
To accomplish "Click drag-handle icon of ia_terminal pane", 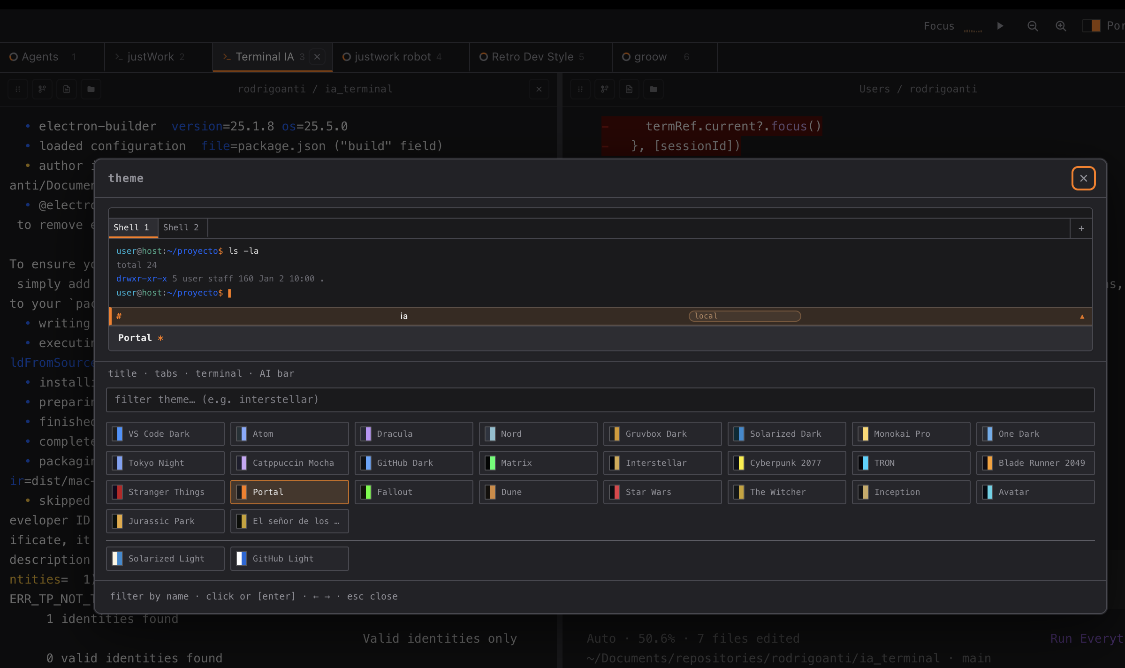I will pyautogui.click(x=18, y=89).
